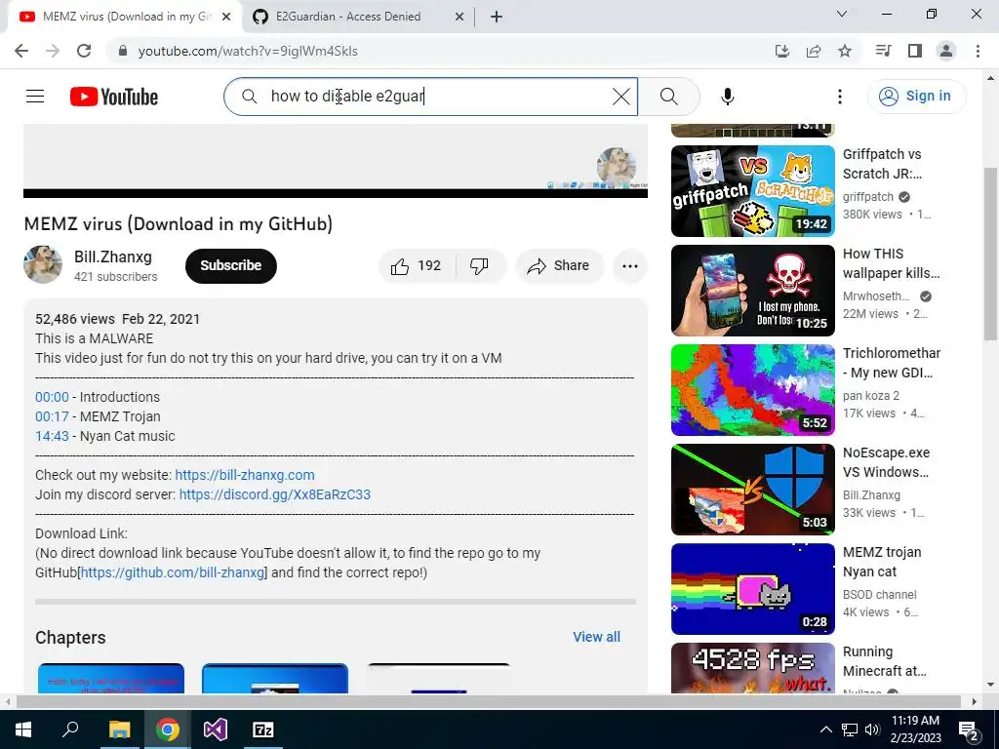Screen dimensions: 999x749
Task: Open How THIS wallpaper kills thumbnail
Action: 752,291
